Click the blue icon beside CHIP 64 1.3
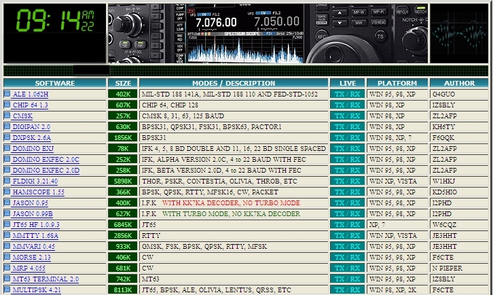Image resolution: width=493 pixels, height=295 pixels. (x=7, y=105)
